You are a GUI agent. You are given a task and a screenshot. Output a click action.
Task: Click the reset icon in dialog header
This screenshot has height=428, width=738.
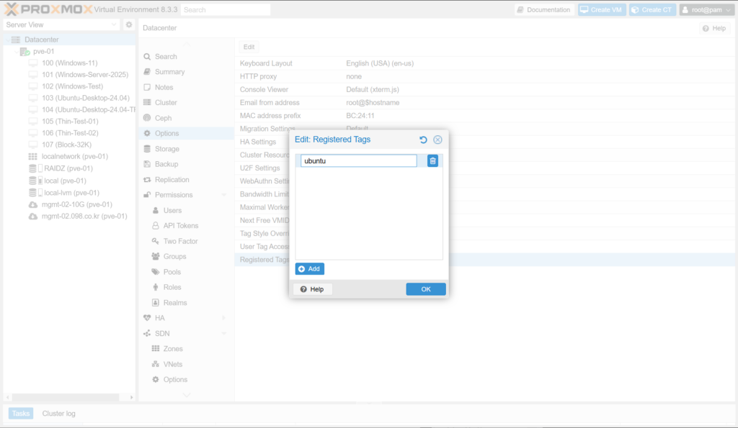[x=424, y=140]
